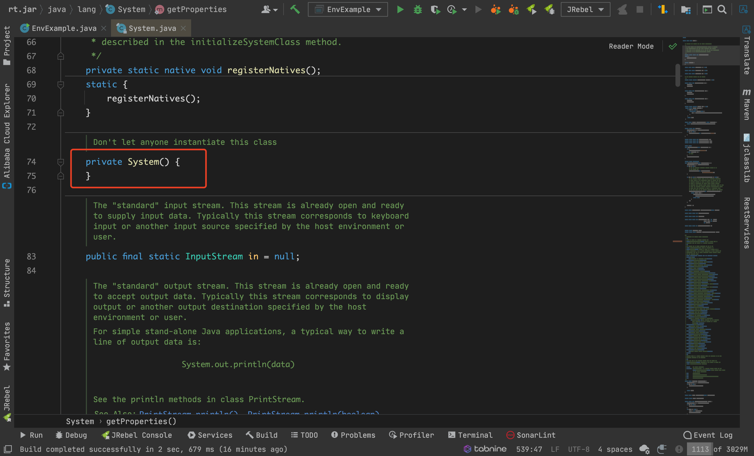
Task: Toggle fold marker on line 69
Action: click(60, 85)
